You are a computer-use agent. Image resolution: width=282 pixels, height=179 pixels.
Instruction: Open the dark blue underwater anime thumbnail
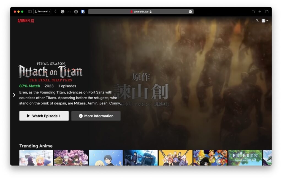click(141, 158)
